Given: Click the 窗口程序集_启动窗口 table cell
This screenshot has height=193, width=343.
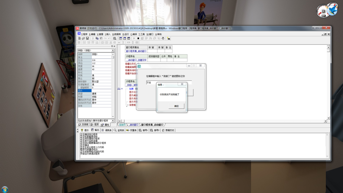Looking at the screenshot, I should pyautogui.click(x=136, y=51).
